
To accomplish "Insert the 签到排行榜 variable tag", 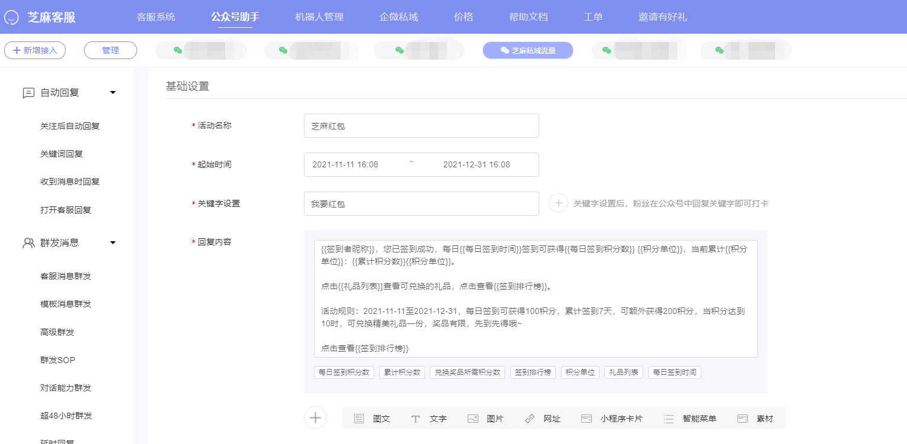I will 533,372.
